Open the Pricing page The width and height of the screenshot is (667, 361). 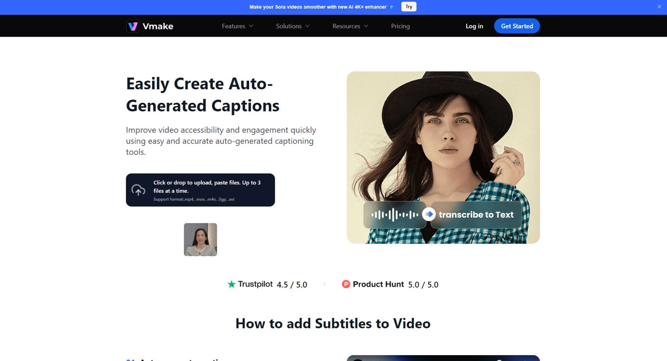400,26
